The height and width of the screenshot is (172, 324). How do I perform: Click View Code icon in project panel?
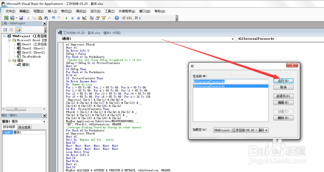pyautogui.click(x=5, y=30)
